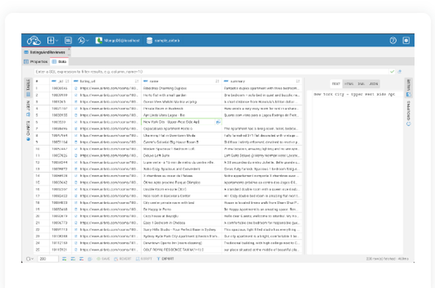Open link icon in row 6 listing_url
435x288 pixels.
pyautogui.click(x=76, y=122)
